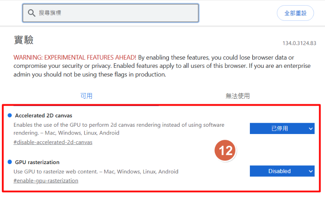Click the 實驗 page heading
This screenshot has height=197, width=325.
23,40
